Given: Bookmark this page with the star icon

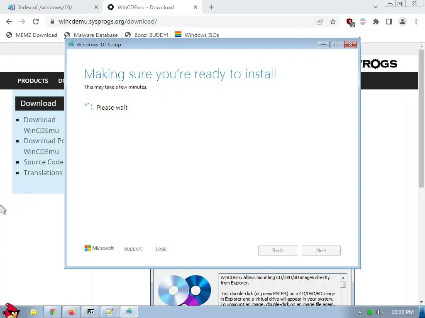Looking at the screenshot, I should (333, 22).
